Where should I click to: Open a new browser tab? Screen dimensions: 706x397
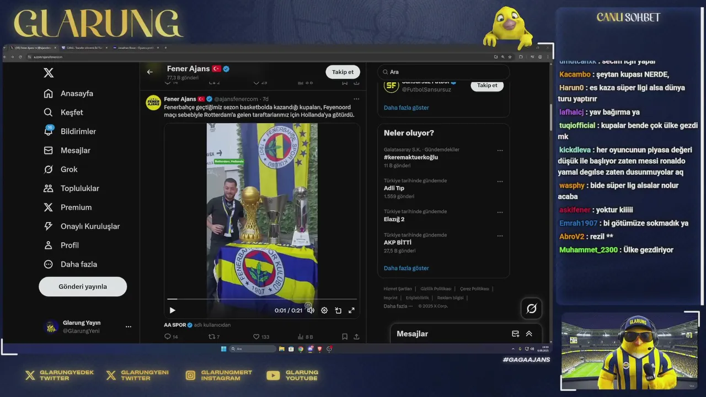(165, 48)
